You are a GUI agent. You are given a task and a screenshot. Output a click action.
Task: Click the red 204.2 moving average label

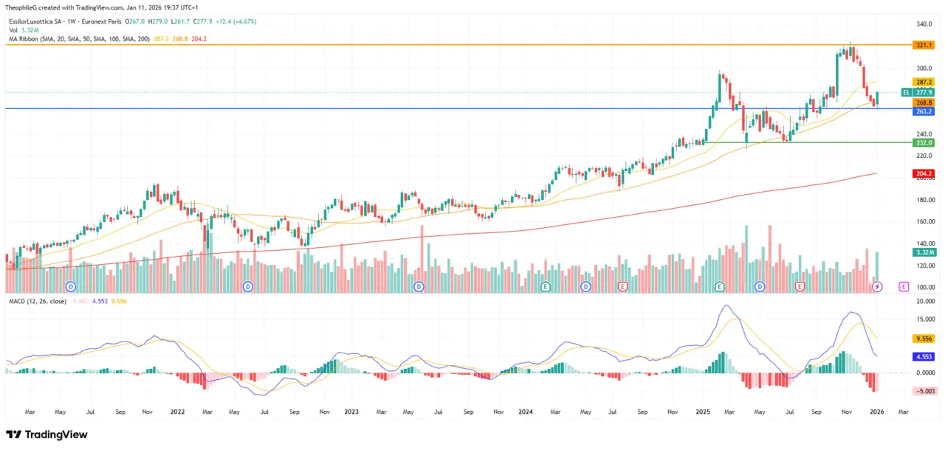(x=924, y=173)
